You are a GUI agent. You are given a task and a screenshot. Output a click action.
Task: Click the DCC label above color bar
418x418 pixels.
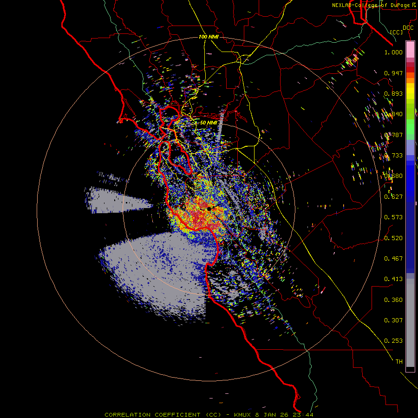point(408,28)
